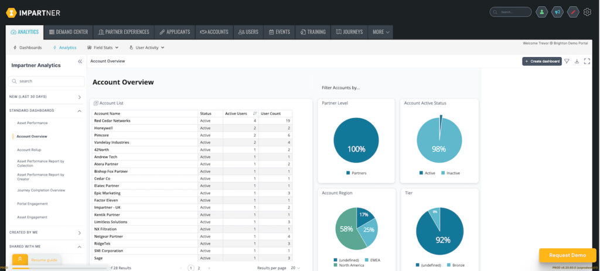Viewport: 600px width, 271px height.
Task: Sort by the Active Users column icon
Action: 255,114
